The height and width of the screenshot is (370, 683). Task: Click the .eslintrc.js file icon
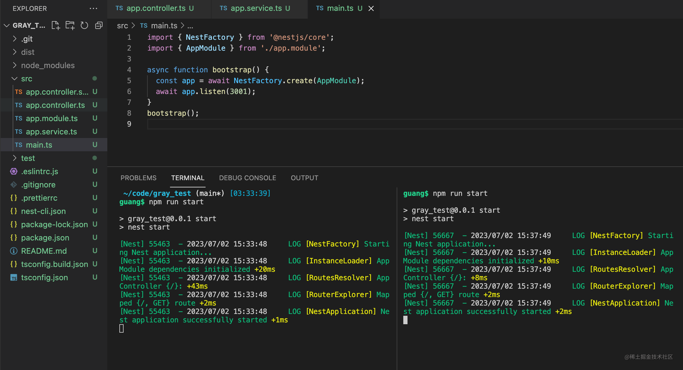pos(14,171)
